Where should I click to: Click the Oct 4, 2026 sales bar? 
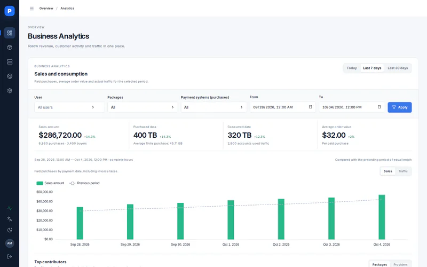(x=382, y=217)
